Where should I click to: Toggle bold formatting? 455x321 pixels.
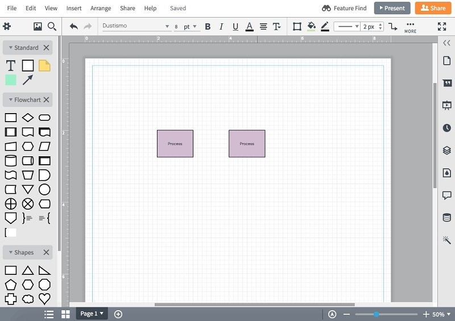click(208, 27)
